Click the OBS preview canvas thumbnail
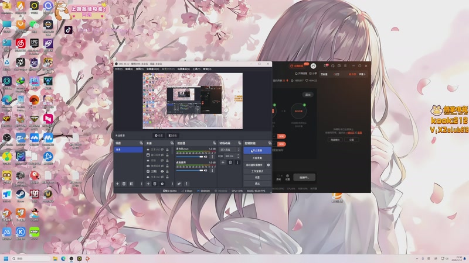 [193, 101]
